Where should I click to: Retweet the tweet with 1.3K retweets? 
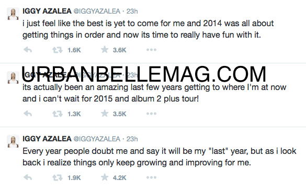58,114
